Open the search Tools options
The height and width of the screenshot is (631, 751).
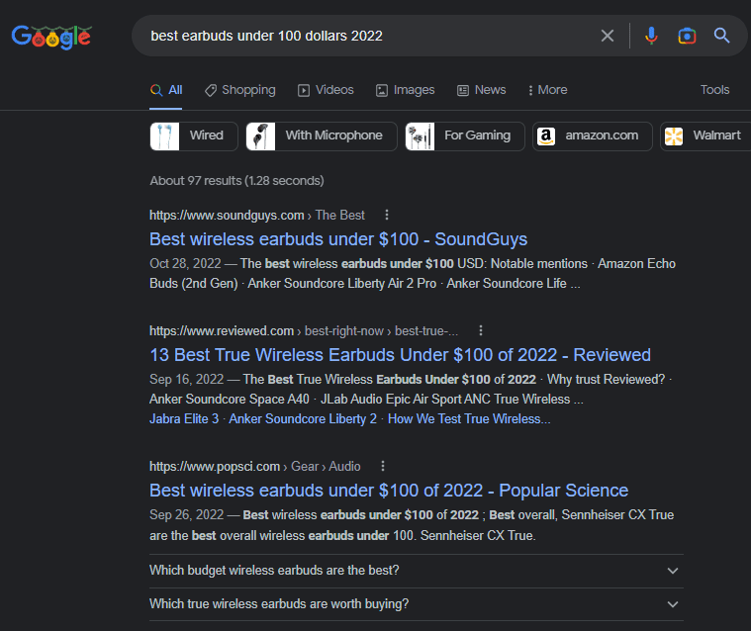714,90
